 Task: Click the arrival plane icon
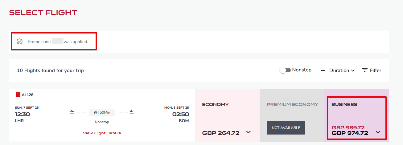pyautogui.click(x=131, y=112)
